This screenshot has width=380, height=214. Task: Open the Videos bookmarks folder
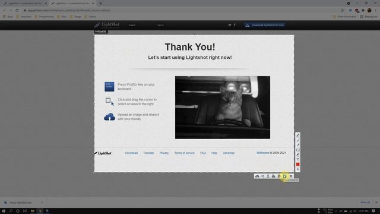90,17
